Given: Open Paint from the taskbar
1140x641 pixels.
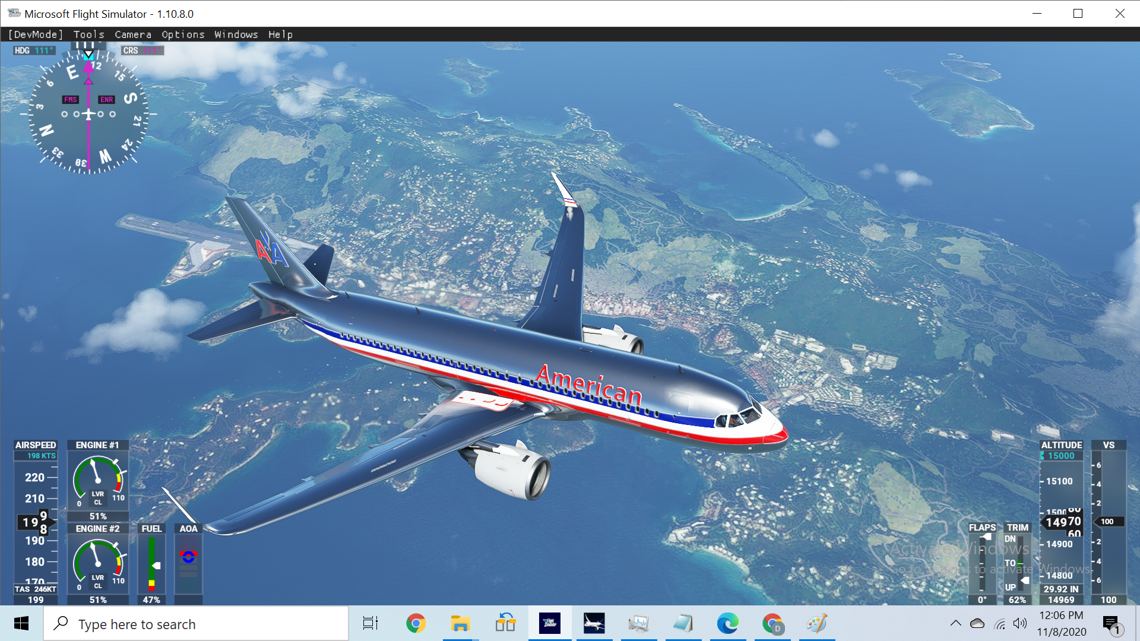Looking at the screenshot, I should pos(817,624).
